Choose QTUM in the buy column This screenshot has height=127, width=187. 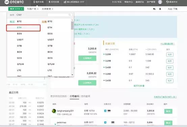click(x=20, y=64)
